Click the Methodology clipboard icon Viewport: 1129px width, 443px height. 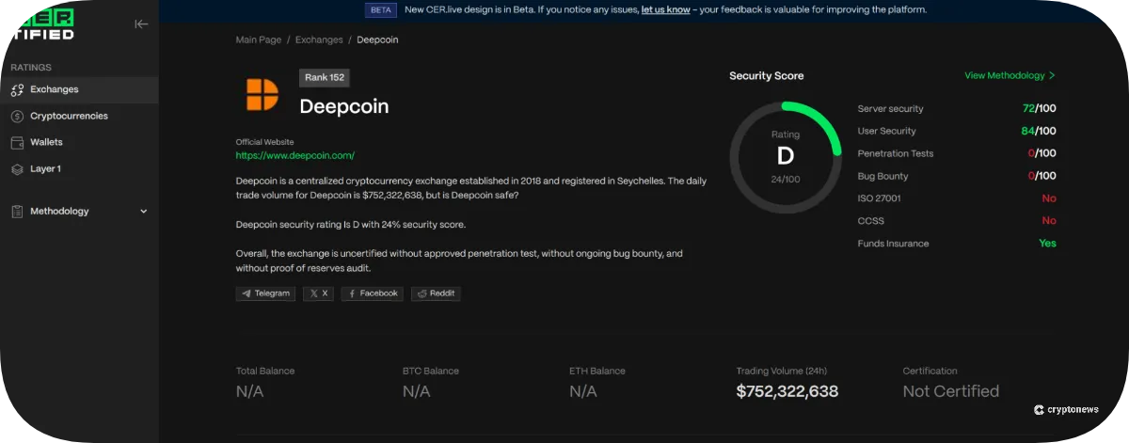click(x=17, y=212)
